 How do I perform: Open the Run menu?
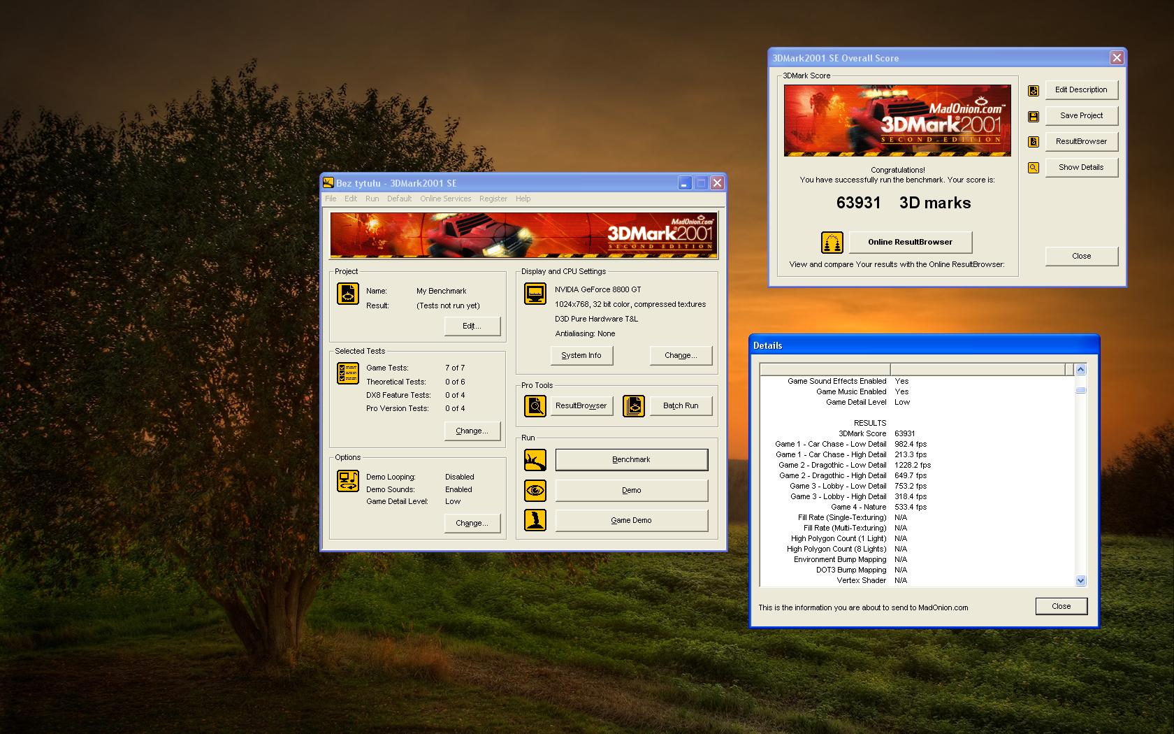point(372,199)
